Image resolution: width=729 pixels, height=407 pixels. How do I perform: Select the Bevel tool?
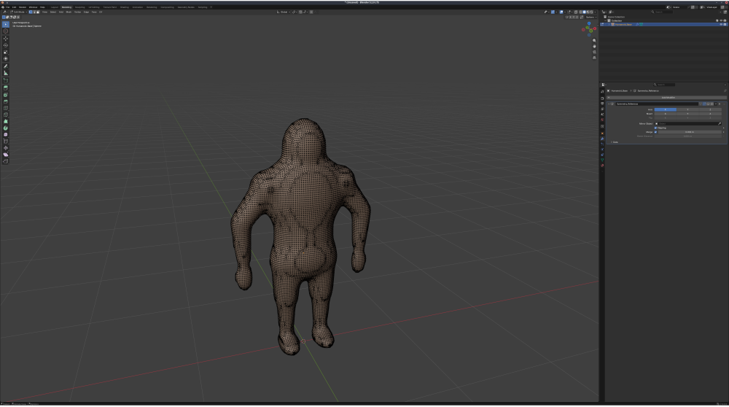tap(6, 101)
